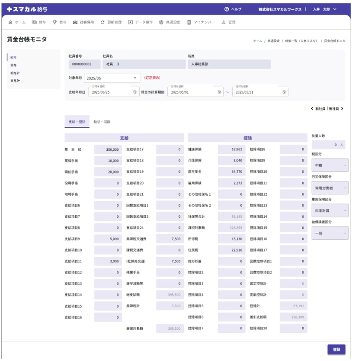Image resolution: width=354 pixels, height=361 pixels.
Task: Click the social insurance people icon
Action: 75,22
